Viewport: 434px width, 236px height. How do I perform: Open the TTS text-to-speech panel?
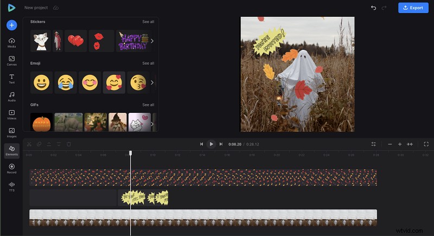[11, 186]
